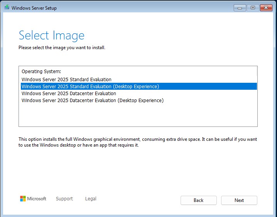The height and width of the screenshot is (217, 277).
Task: Click the Operating System column header
Action: (x=41, y=72)
